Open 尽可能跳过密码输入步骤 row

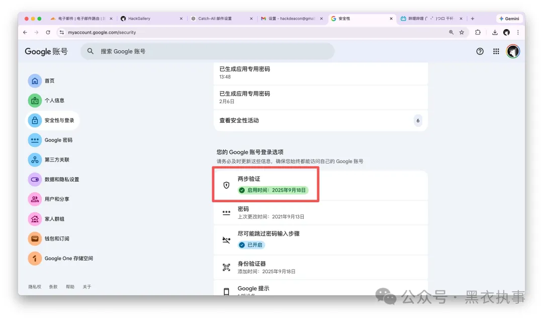coord(321,240)
